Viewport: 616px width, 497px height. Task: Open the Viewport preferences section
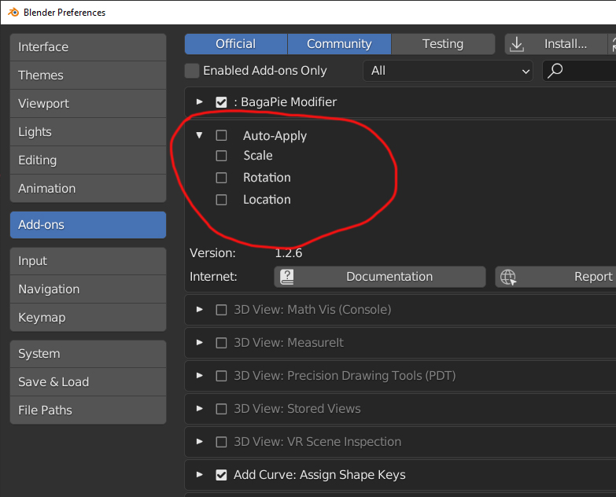[x=88, y=104]
